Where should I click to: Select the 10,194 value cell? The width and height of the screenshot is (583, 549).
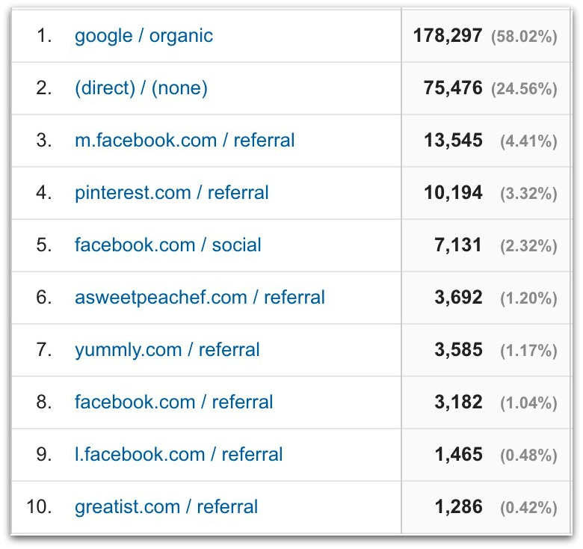(x=452, y=193)
